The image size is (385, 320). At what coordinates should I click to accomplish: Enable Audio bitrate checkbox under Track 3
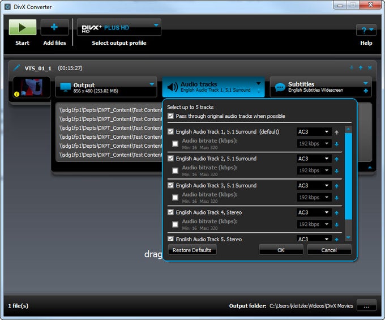point(176,198)
